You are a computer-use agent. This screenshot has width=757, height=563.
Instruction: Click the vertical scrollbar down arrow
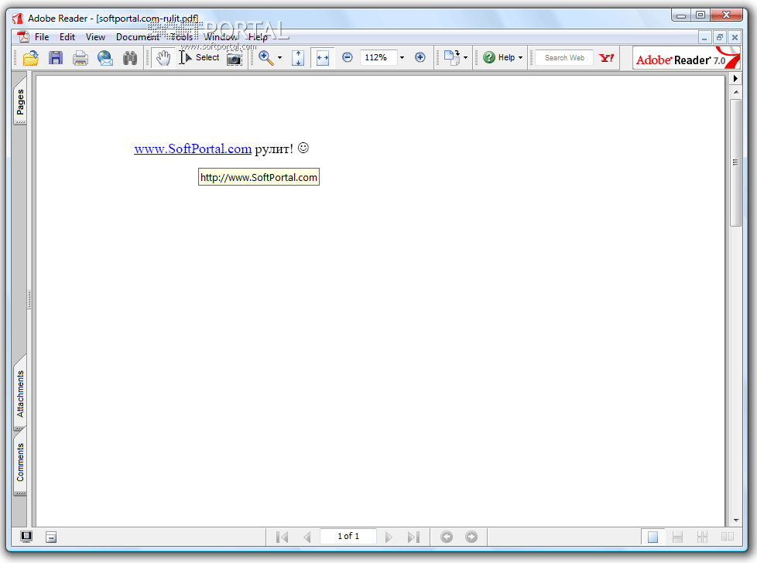(736, 520)
